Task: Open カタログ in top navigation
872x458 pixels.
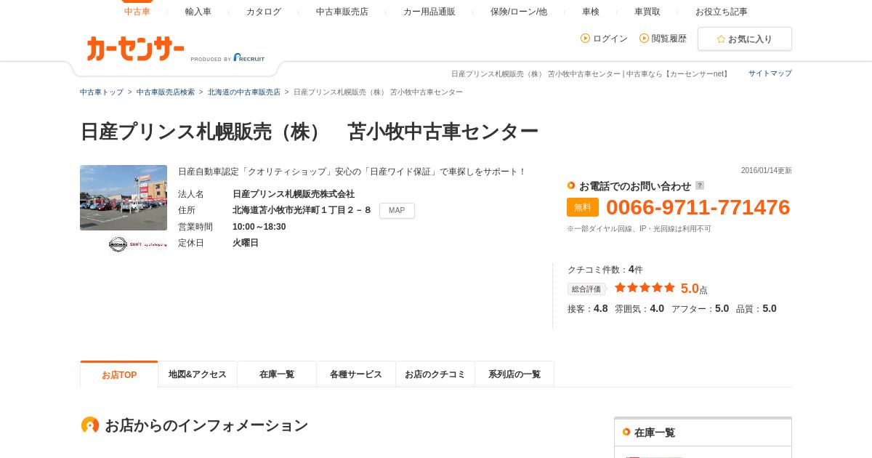Action: [x=264, y=12]
